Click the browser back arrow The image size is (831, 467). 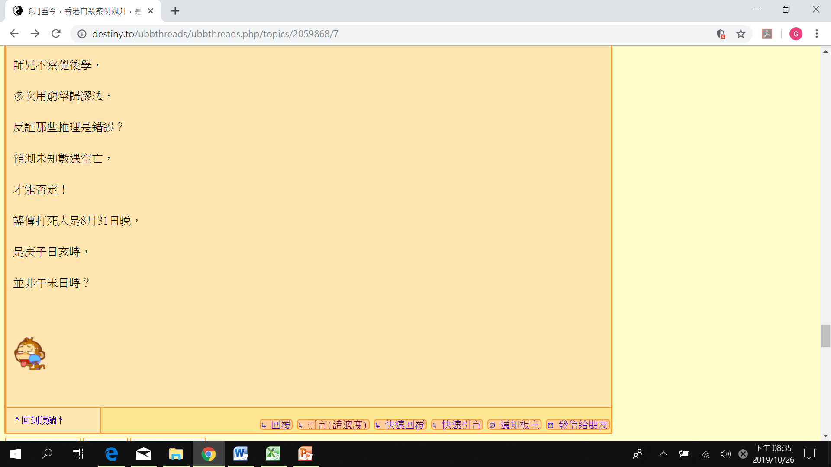click(x=14, y=34)
